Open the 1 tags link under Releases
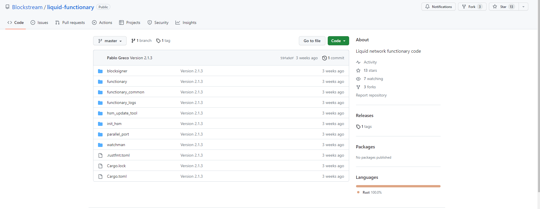 tap(364, 127)
